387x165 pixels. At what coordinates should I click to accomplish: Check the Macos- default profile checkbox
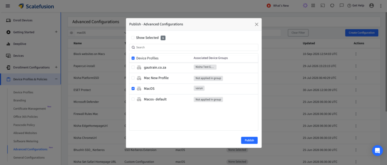pyautogui.click(x=133, y=99)
